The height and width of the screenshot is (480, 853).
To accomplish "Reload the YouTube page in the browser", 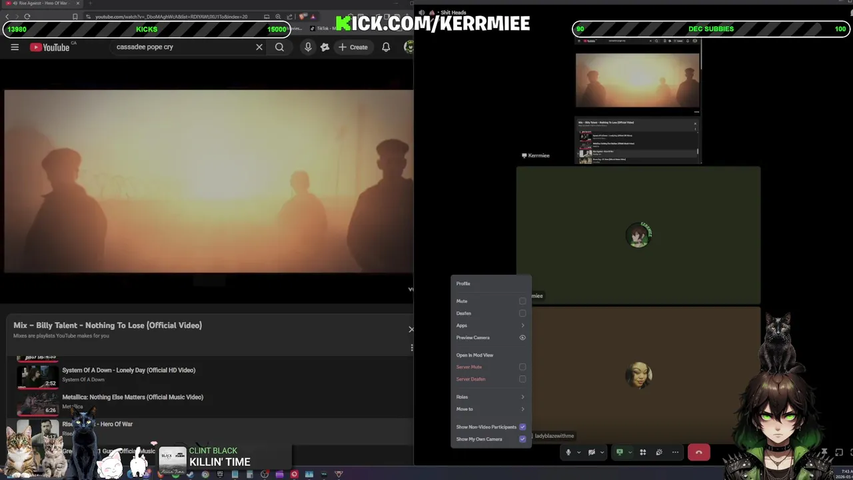I will [x=27, y=17].
